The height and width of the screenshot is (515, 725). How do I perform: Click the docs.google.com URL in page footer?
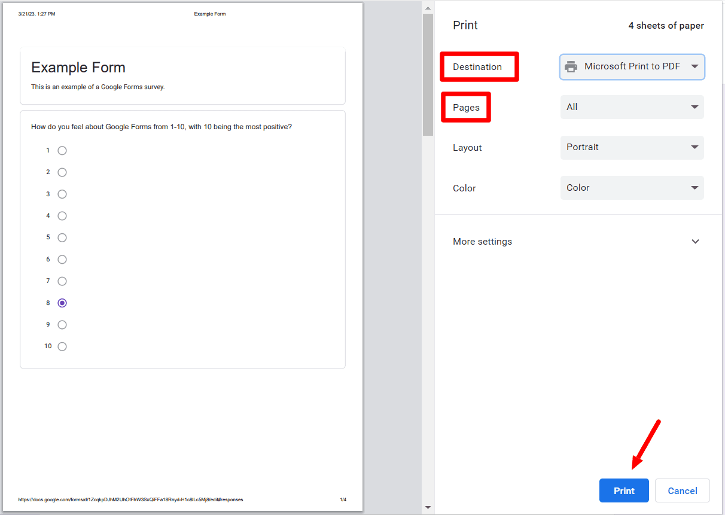[130, 499]
